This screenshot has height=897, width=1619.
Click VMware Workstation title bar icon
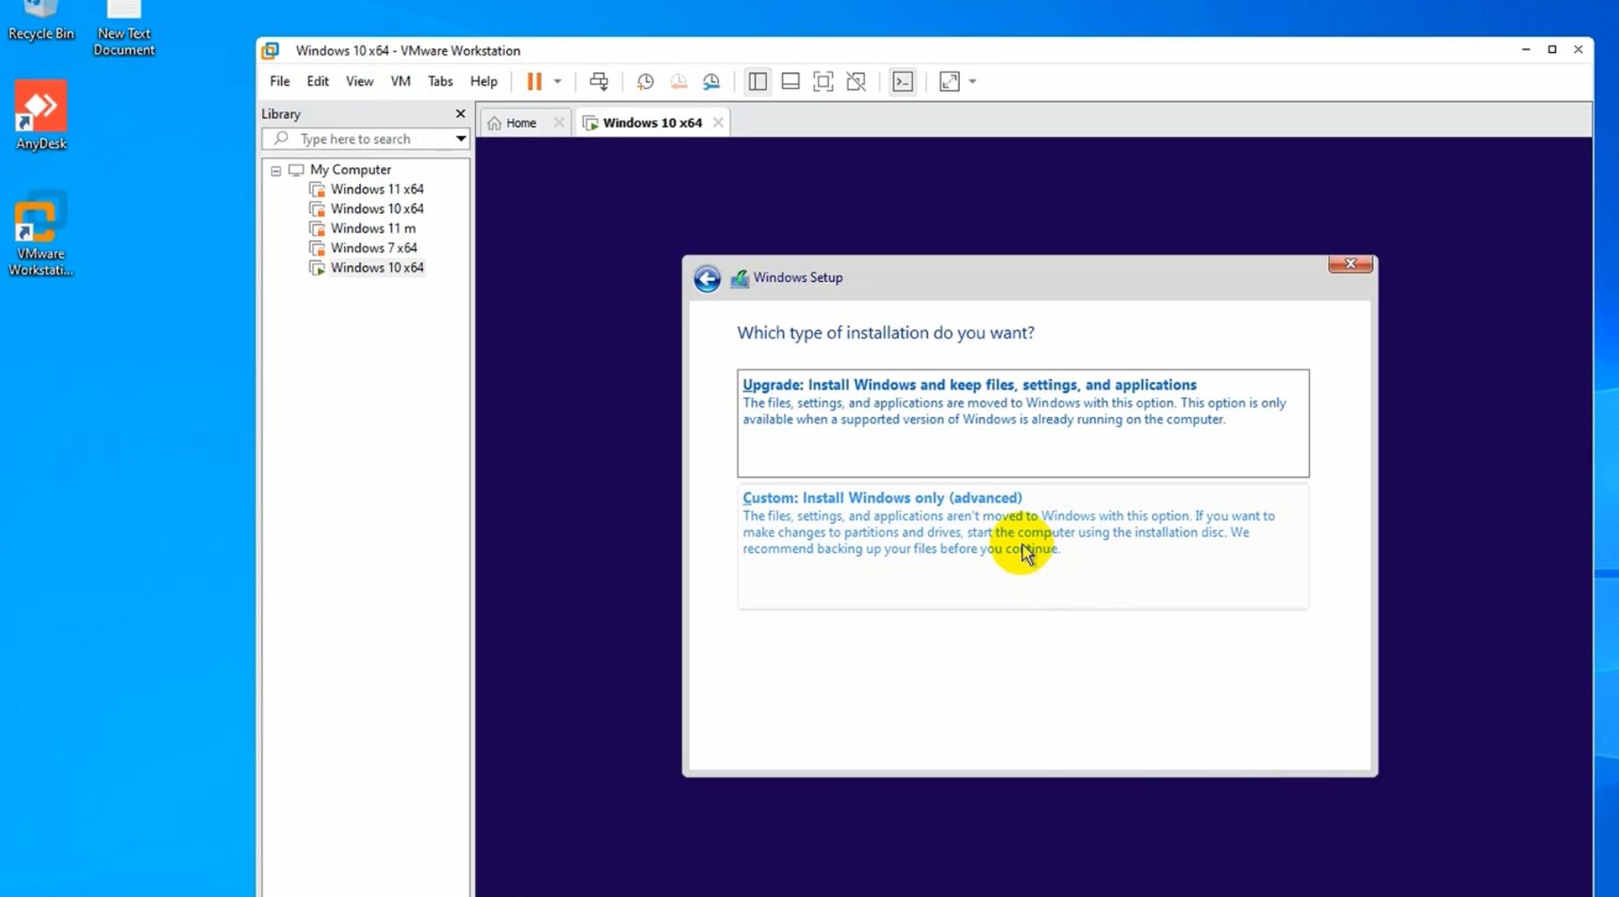coord(271,50)
